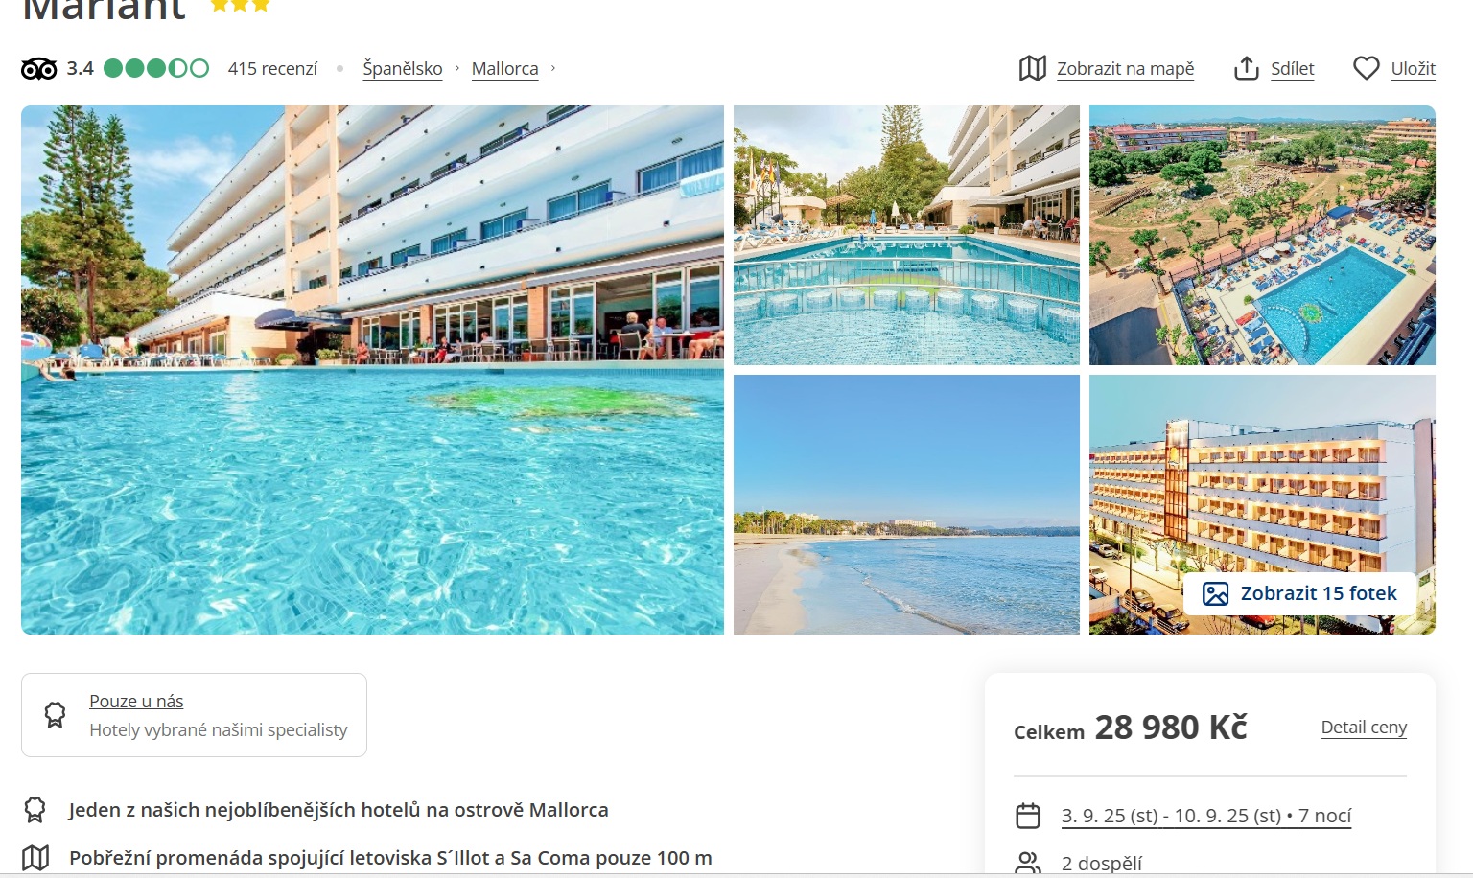Screen dimensions: 1473x878
Task: Open the beach shoreline thumbnail
Action: (906, 505)
